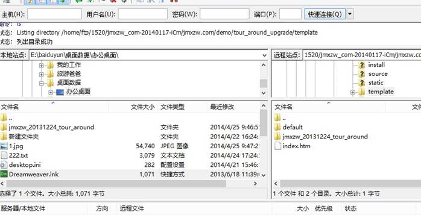Collapse the 桌面数据 folder tree node
Screen dimensions: 421x218
click(42, 83)
